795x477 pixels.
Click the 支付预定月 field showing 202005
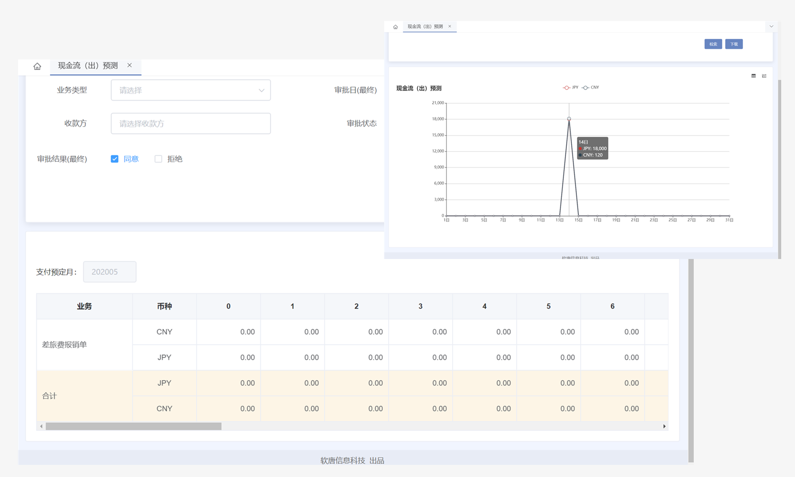[x=110, y=272]
